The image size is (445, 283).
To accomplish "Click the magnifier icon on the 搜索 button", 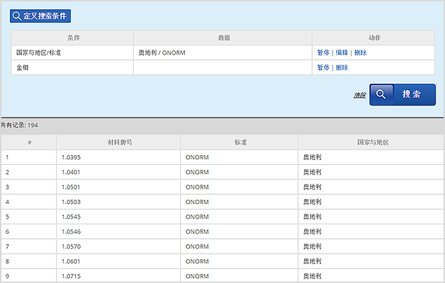I will pos(381,94).
